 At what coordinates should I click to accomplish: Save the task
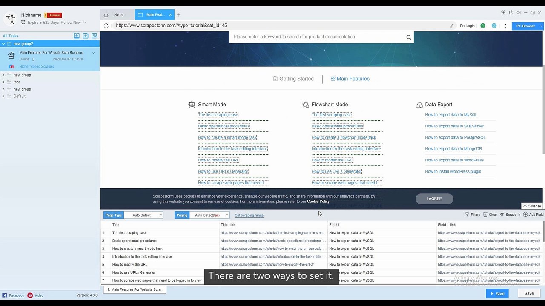[529, 293]
